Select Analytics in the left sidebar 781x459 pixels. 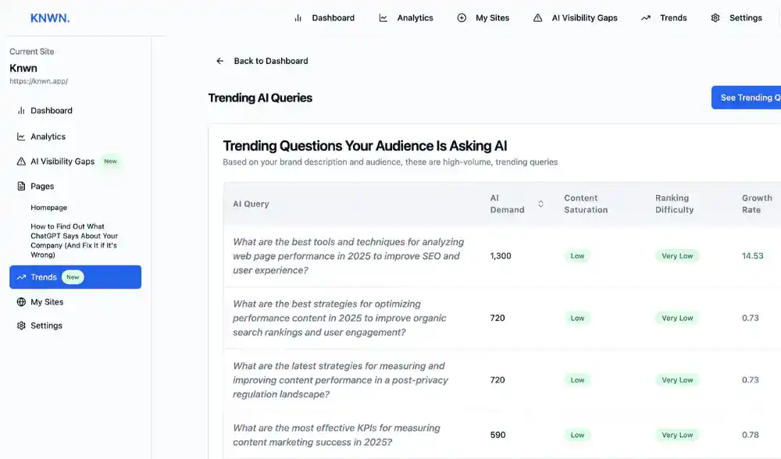[x=48, y=137]
